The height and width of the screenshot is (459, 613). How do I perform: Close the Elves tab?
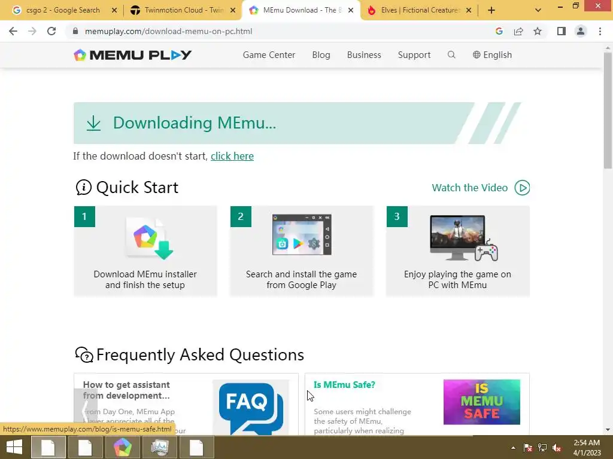(469, 10)
